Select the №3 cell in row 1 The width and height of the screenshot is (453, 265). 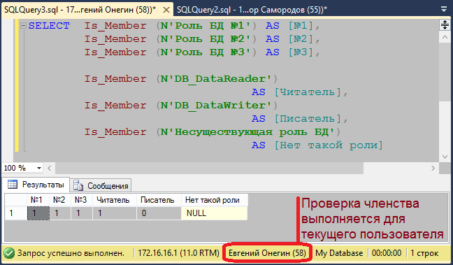tap(82, 213)
